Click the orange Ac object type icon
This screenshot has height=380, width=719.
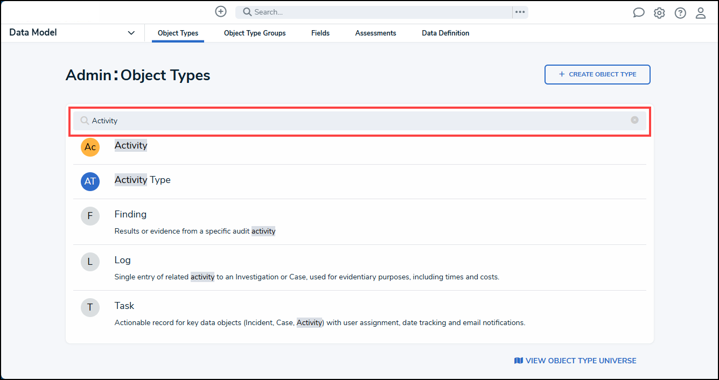90,147
